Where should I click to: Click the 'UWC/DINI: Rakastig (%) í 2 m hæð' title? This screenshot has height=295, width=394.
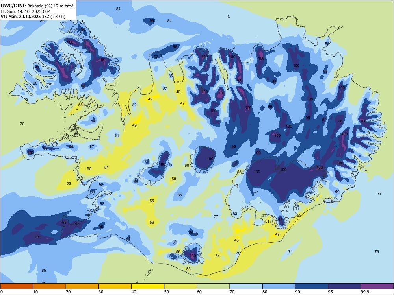(x=37, y=6)
